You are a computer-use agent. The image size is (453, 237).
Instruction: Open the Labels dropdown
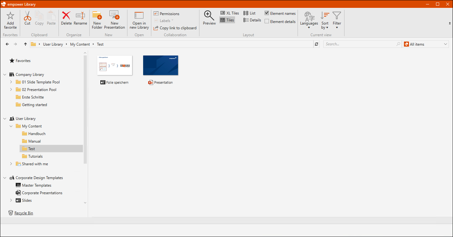pyautogui.click(x=164, y=21)
